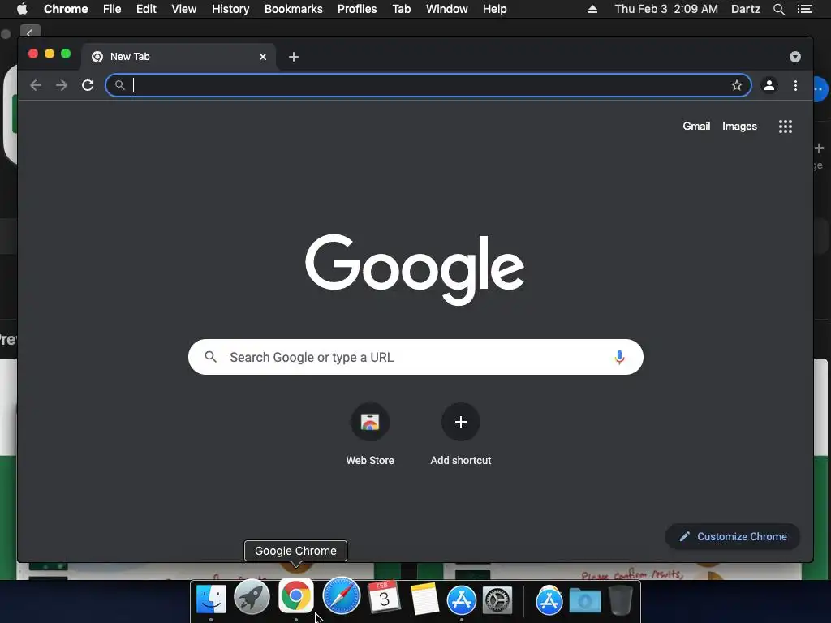Open the App Store icon right of Dock divider
Screen dimensions: 831x623
point(549,600)
